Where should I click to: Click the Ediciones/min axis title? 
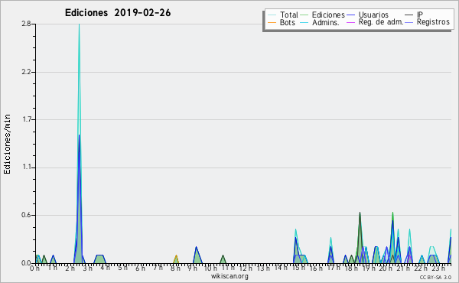click(x=7, y=144)
